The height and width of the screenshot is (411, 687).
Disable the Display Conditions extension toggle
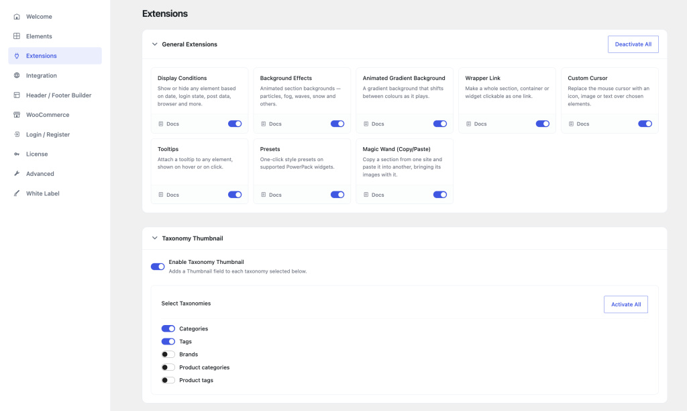(x=235, y=124)
